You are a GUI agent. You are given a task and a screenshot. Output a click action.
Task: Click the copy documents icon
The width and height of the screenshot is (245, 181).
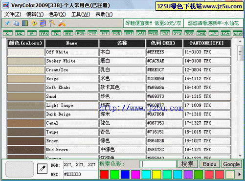click(x=16, y=23)
